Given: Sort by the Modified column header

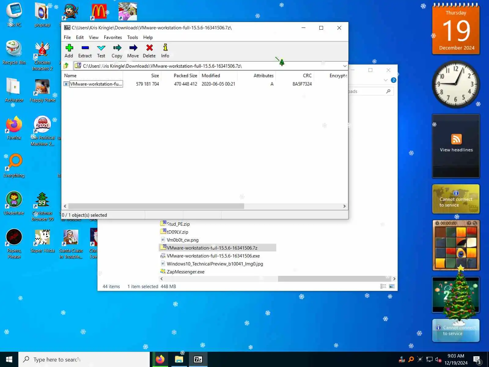Looking at the screenshot, I should [x=218, y=76].
